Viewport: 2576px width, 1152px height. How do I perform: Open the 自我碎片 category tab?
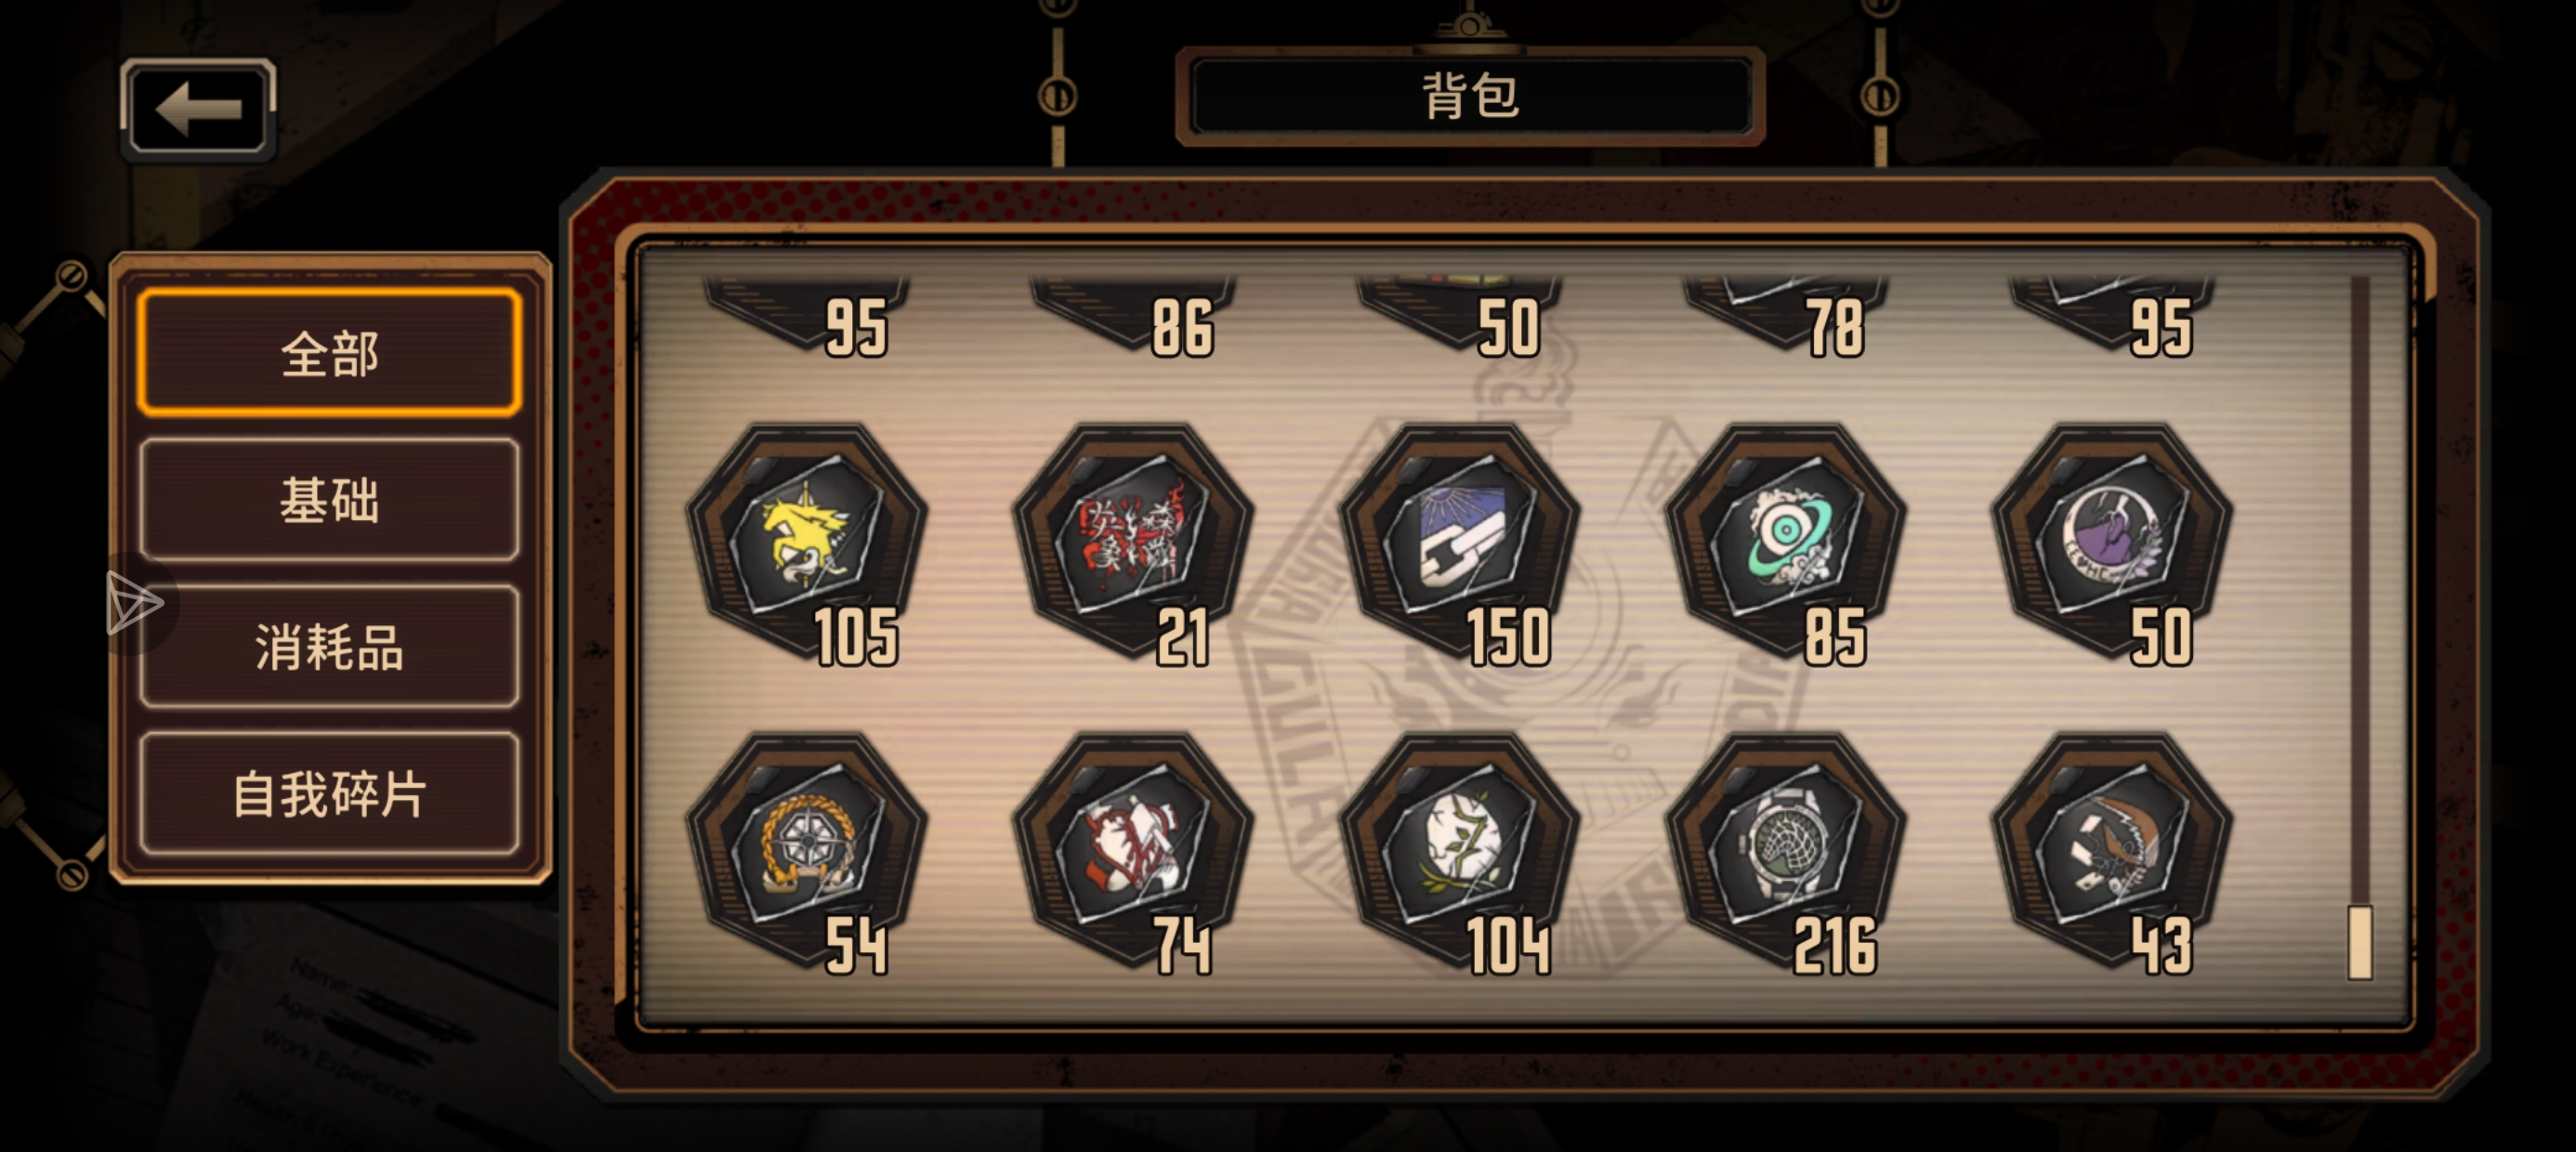[329, 793]
